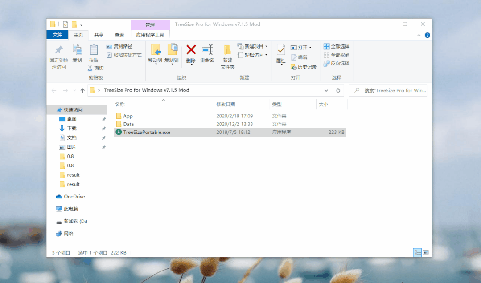
Task: Click Invert selection (反向选择)
Action: 337,63
